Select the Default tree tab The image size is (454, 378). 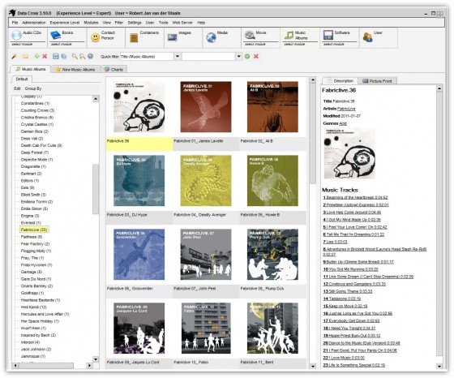(22, 79)
